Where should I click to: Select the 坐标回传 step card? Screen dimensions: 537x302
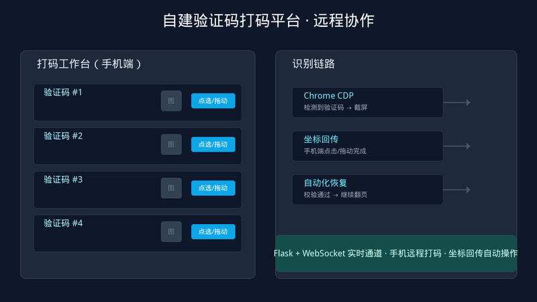(367, 146)
